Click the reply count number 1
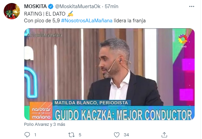202x139 pixels. 35,135
